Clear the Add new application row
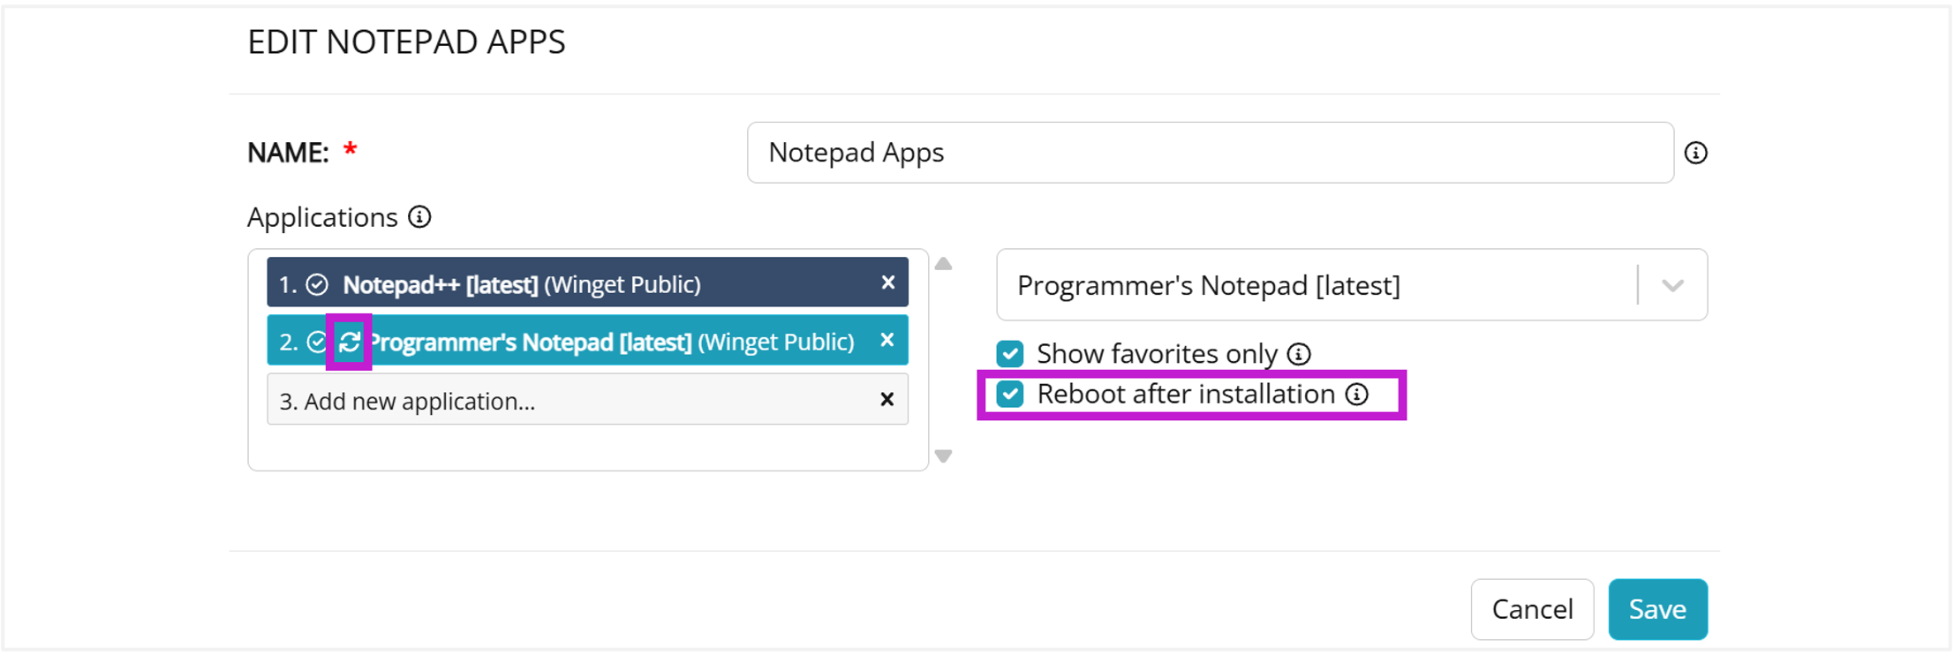Viewport: 1954px width, 655px height. click(x=887, y=399)
